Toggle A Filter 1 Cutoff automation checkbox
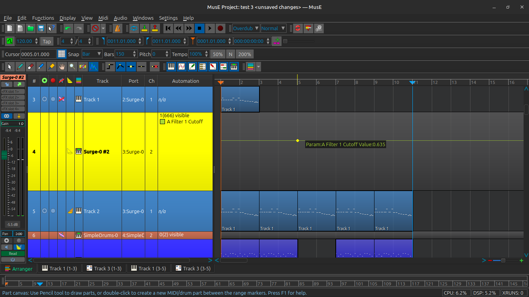529x297 pixels. (163, 122)
